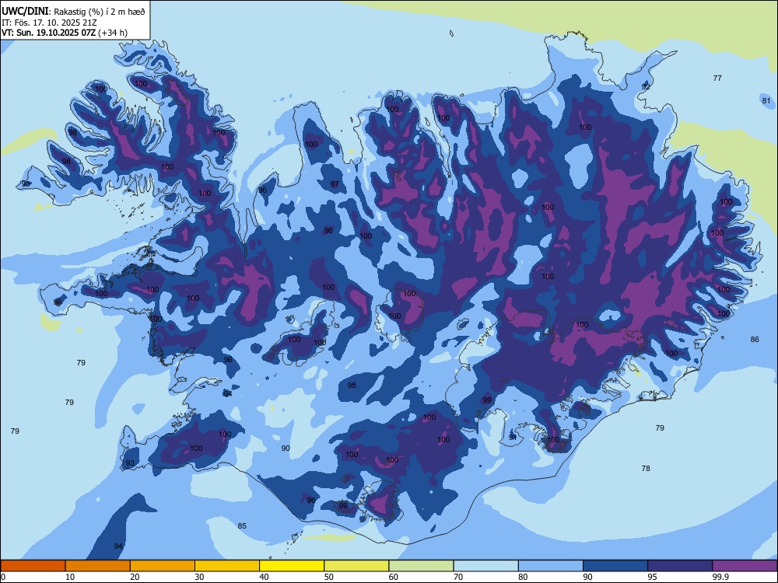Click the orange 10–20 legend swatch
This screenshot has height=583, width=778.
click(x=98, y=566)
